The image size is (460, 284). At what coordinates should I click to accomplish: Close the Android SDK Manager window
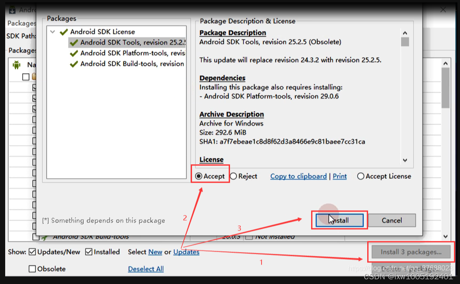pyautogui.click(x=443, y=10)
